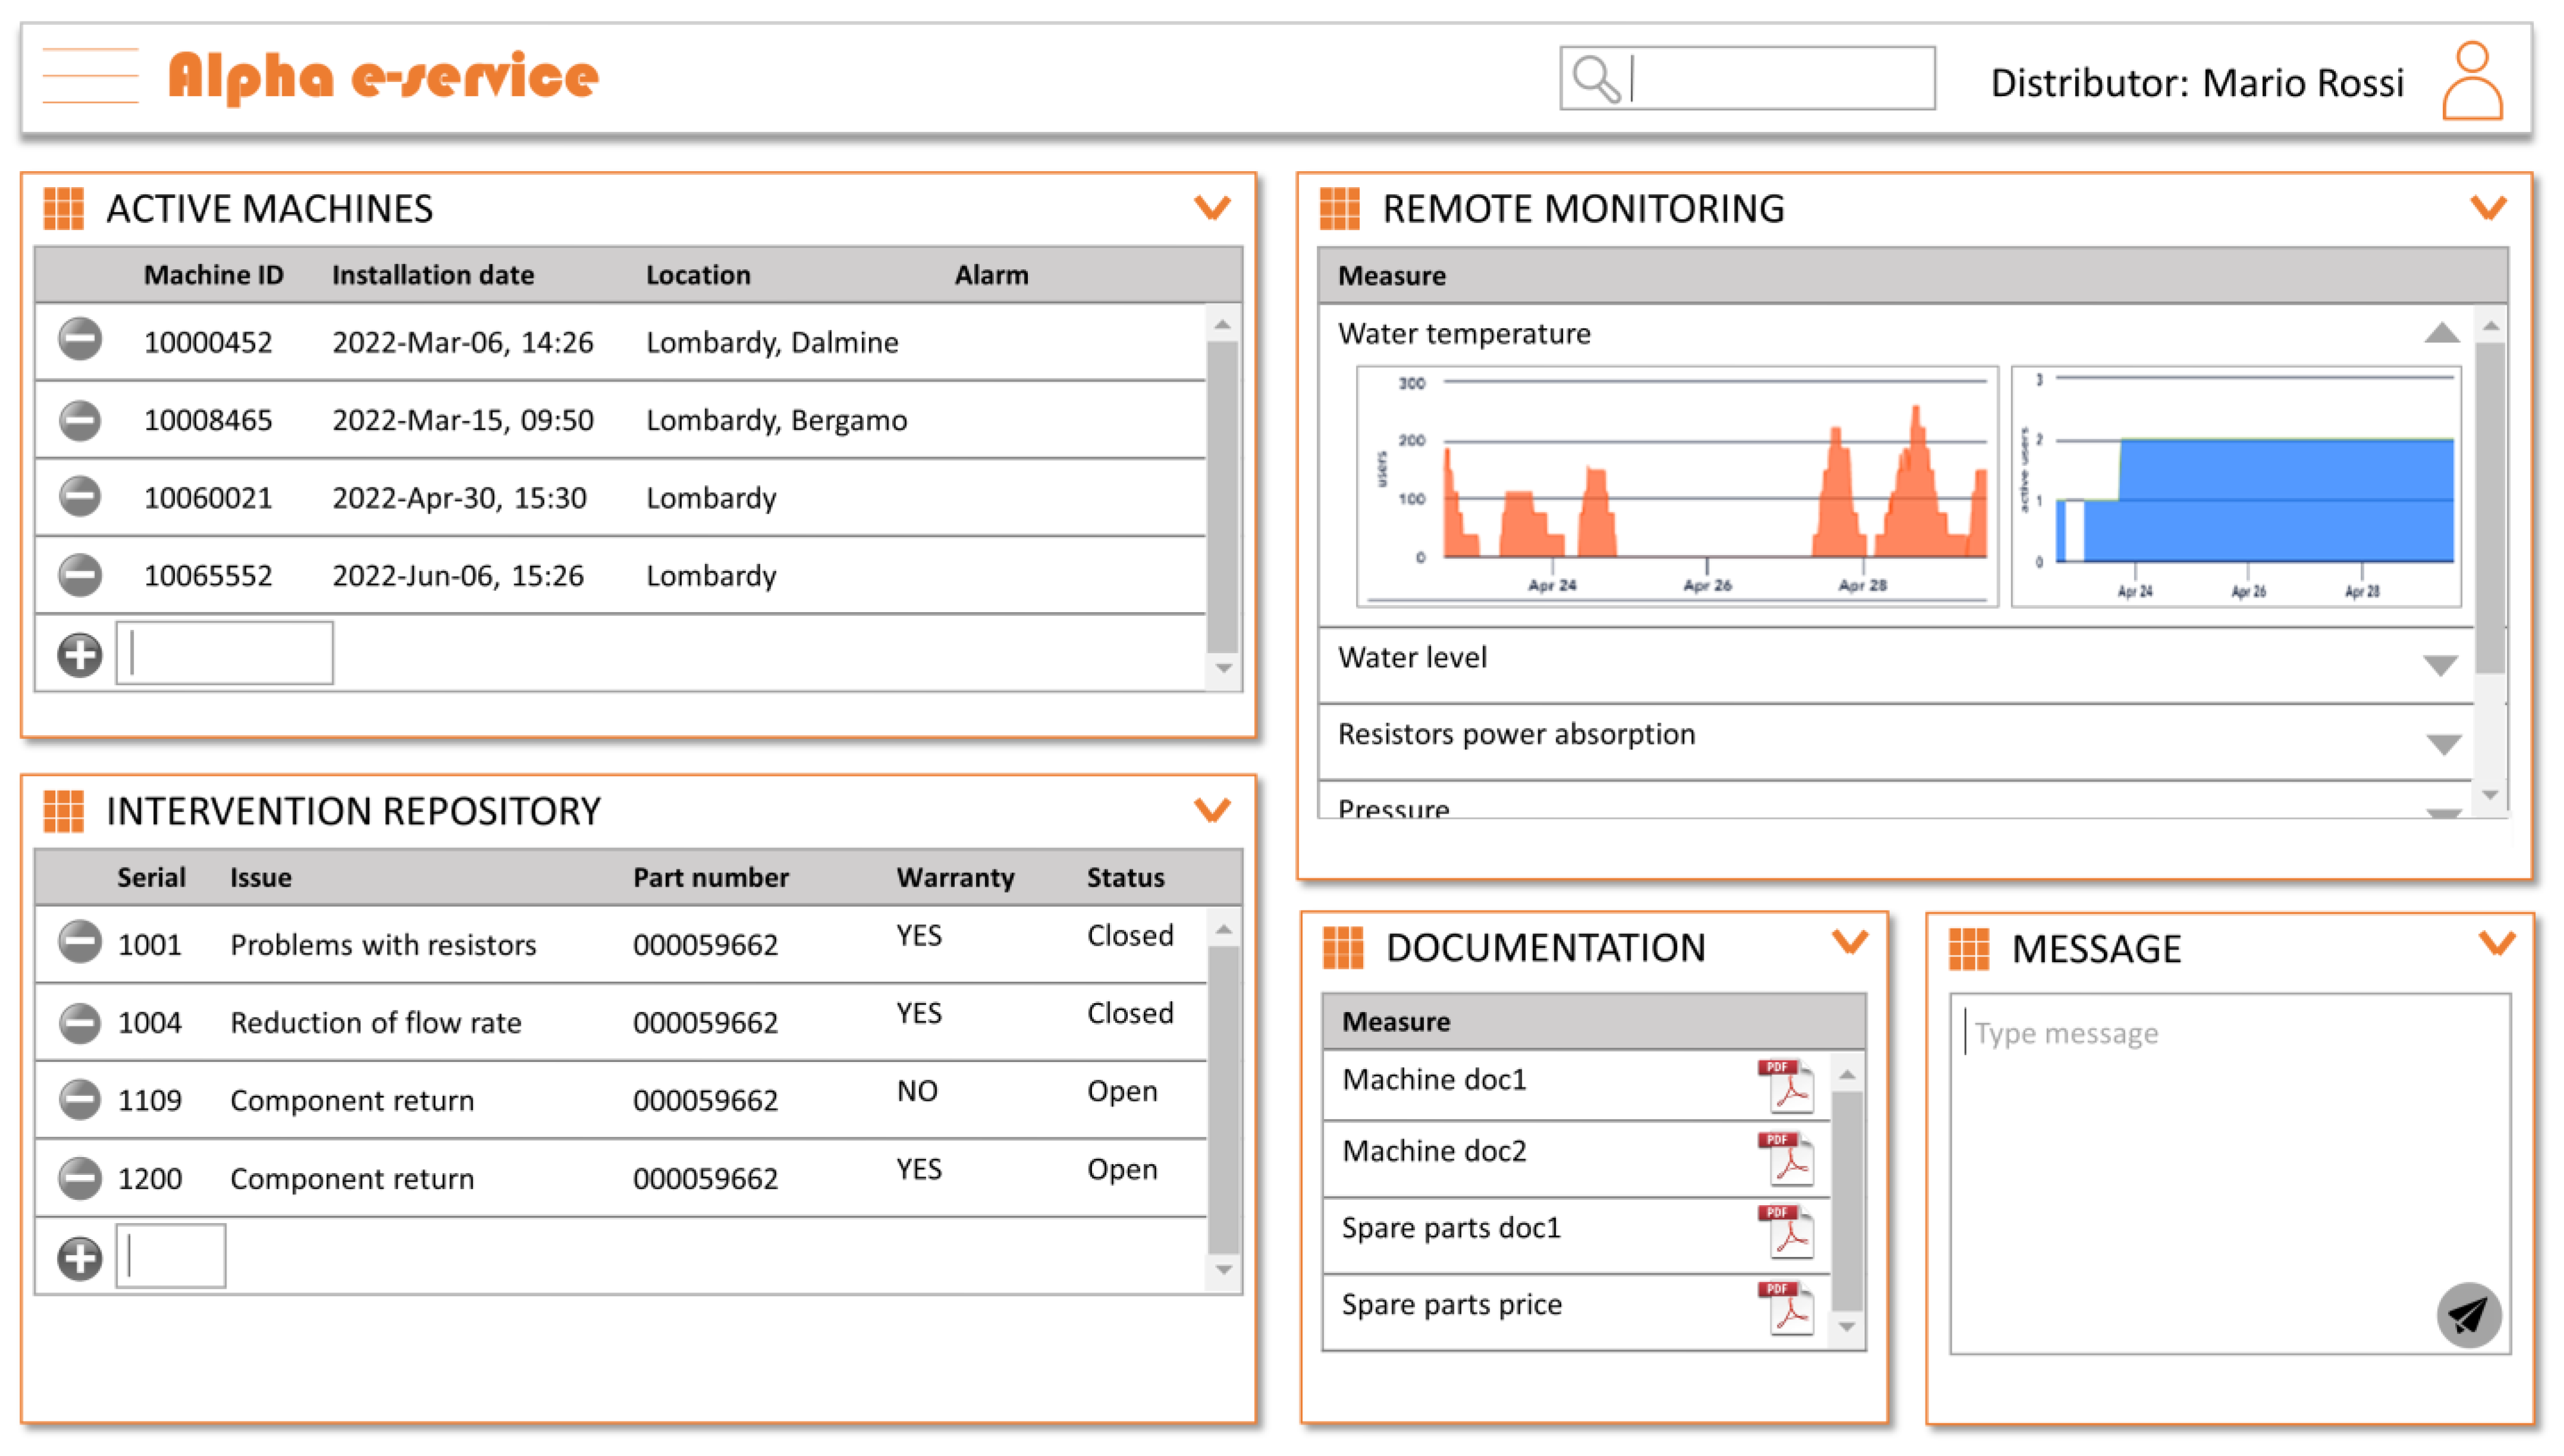Remove machine 10000452 with minus icon
Screen dimensions: 2564x1456
pyautogui.click(x=80, y=340)
